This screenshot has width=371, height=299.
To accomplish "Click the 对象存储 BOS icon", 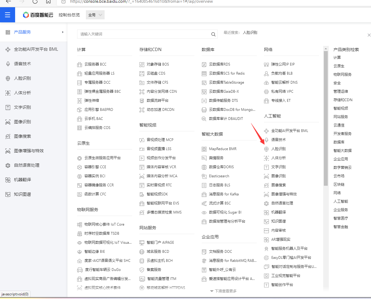I will pos(142,64).
